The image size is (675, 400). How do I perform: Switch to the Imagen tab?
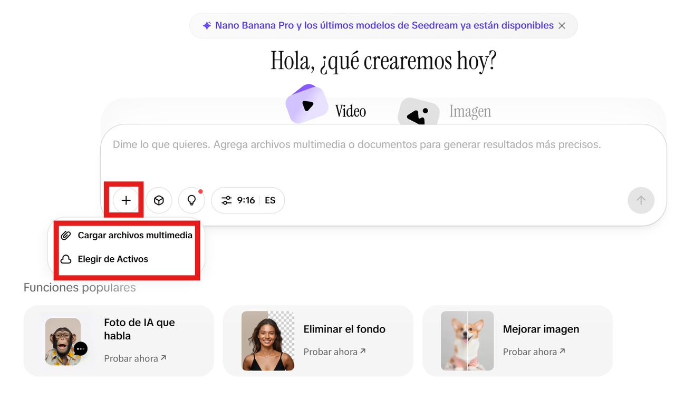[x=469, y=111]
